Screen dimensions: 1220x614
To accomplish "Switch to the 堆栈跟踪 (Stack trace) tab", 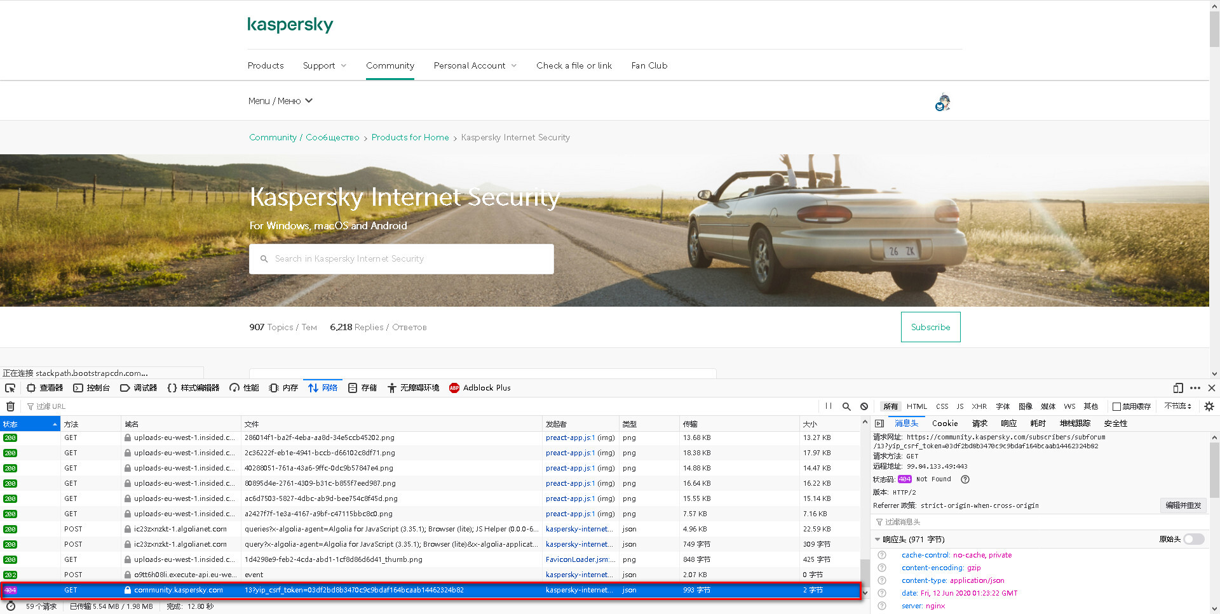I will pyautogui.click(x=1075, y=424).
